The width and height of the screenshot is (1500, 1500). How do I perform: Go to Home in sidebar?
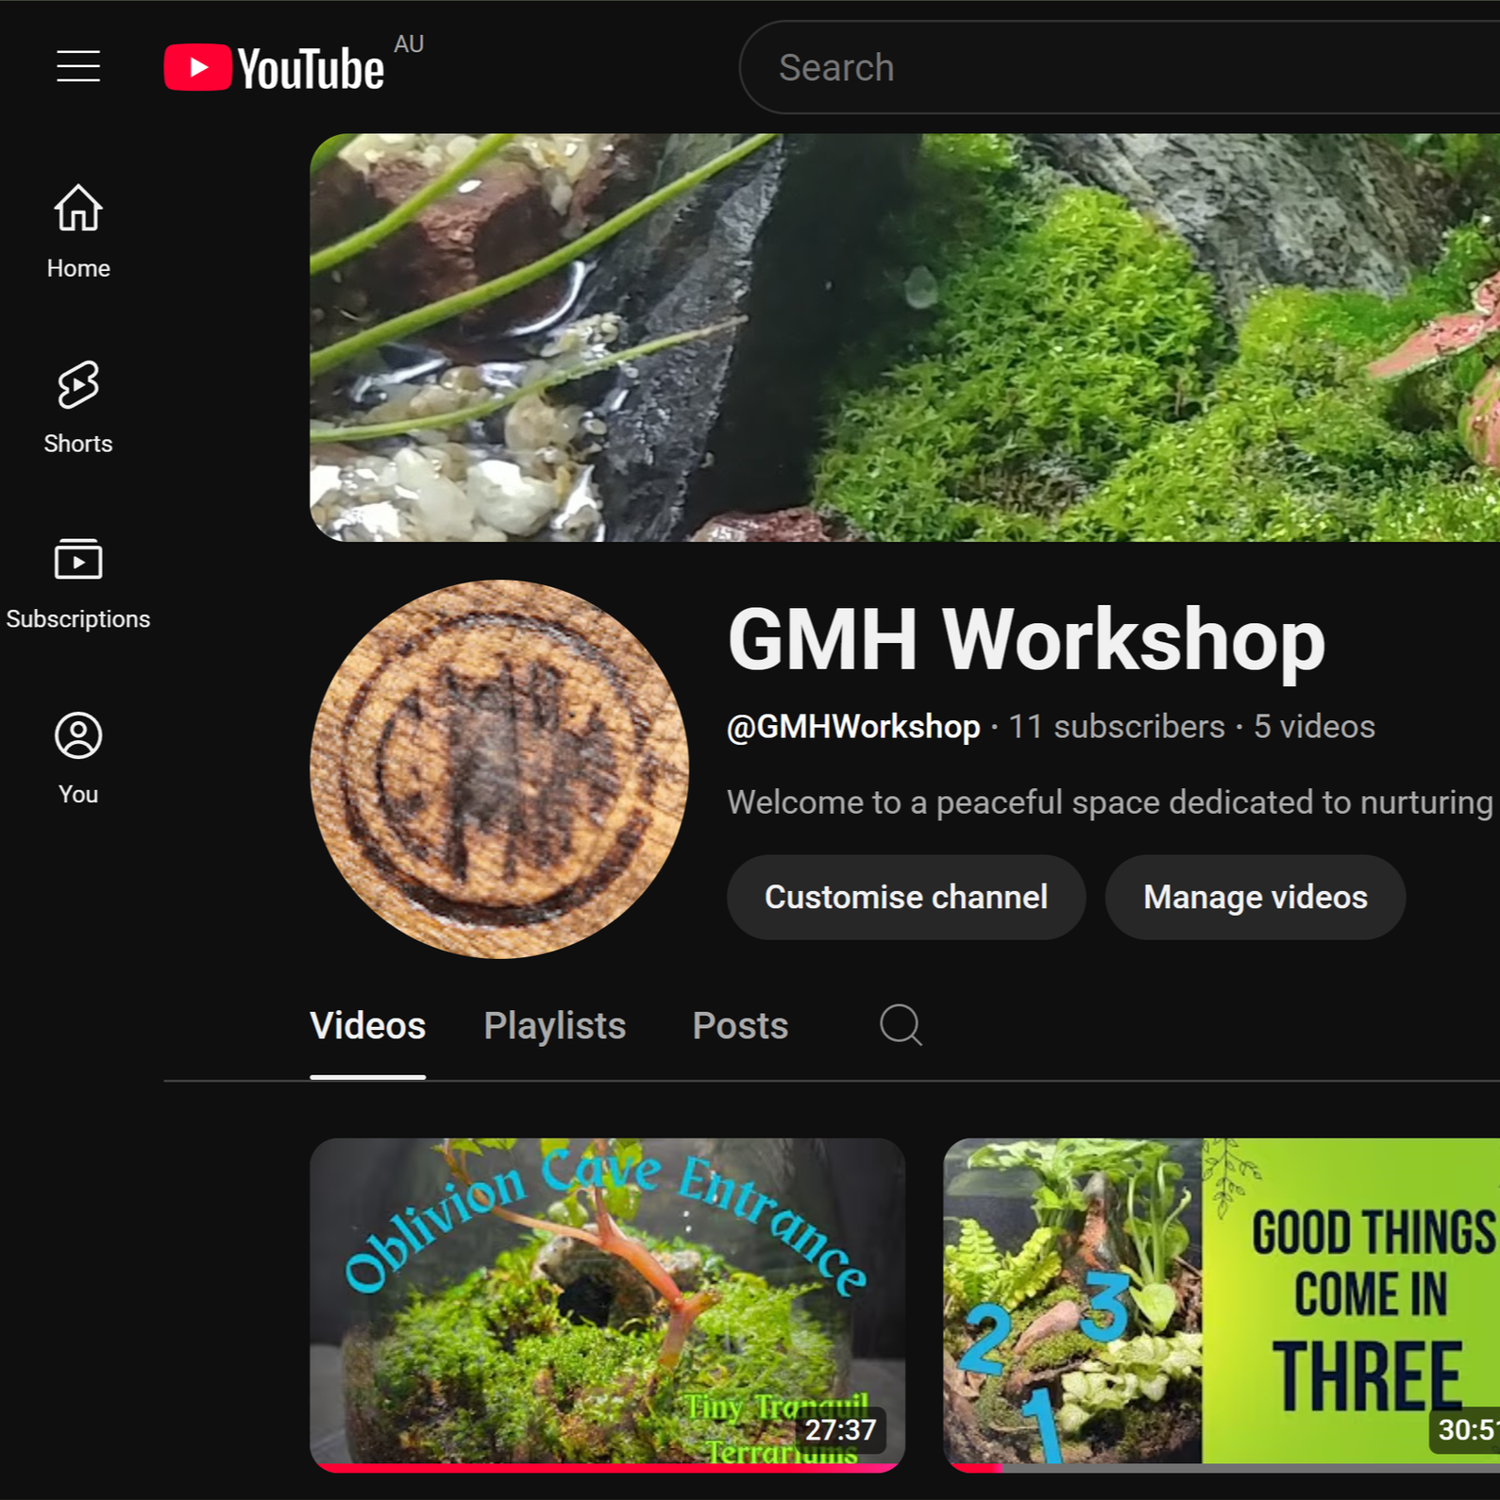click(78, 232)
